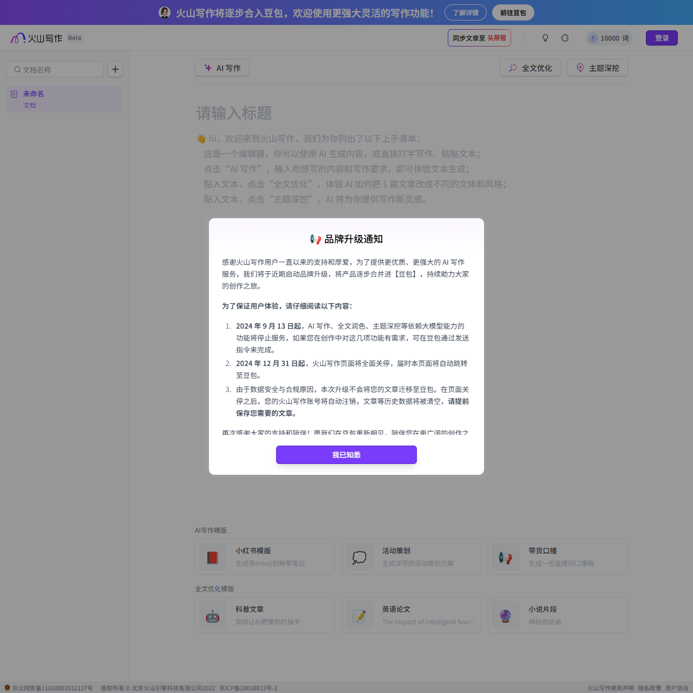Viewport: 693px width, 693px height.
Task: Click 同步文章至头条号 button
Action: pyautogui.click(x=479, y=38)
